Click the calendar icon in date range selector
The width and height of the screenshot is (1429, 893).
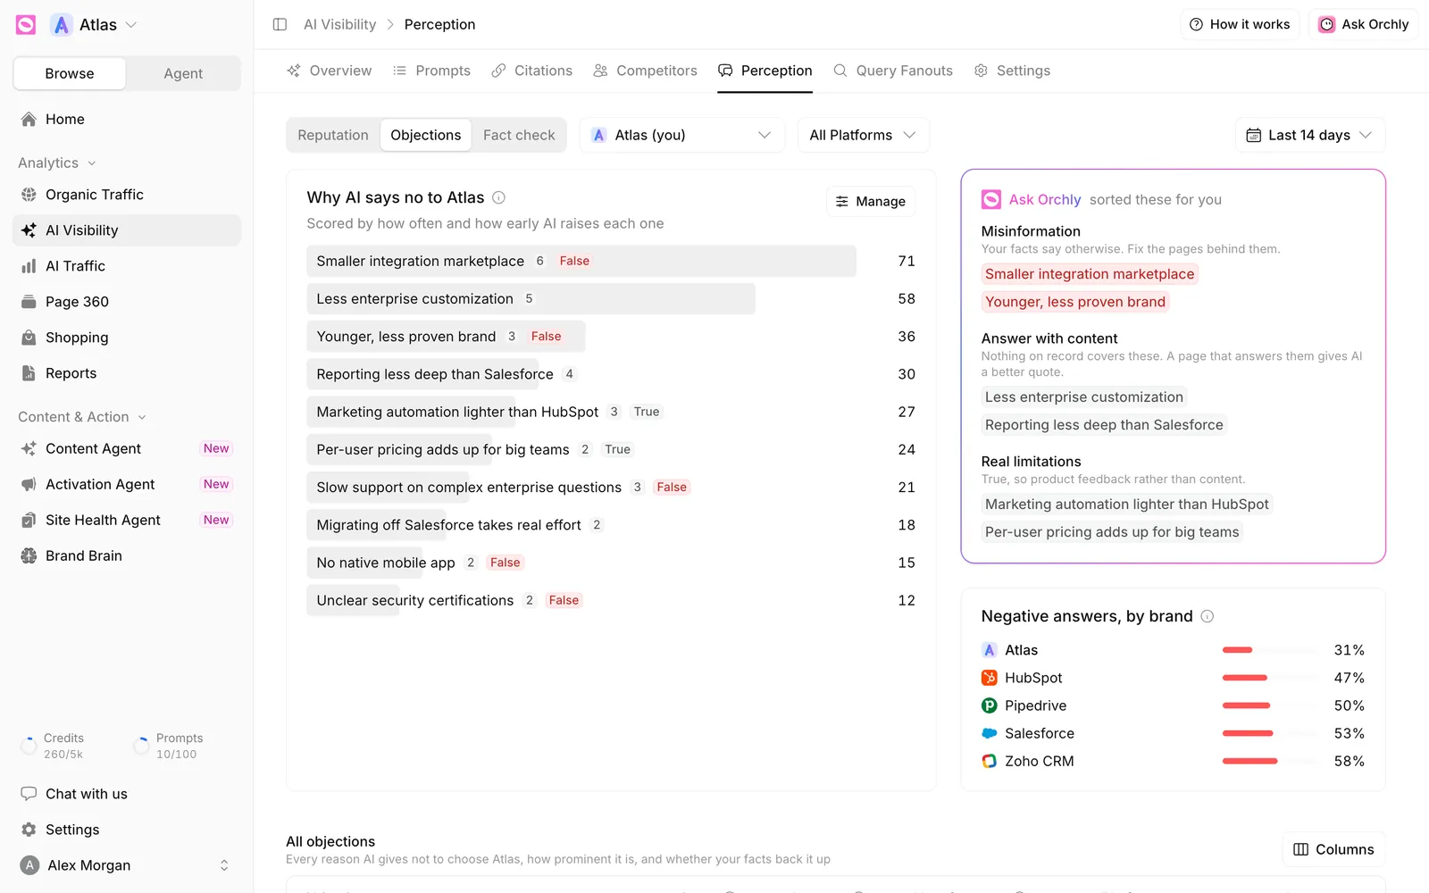point(1254,135)
